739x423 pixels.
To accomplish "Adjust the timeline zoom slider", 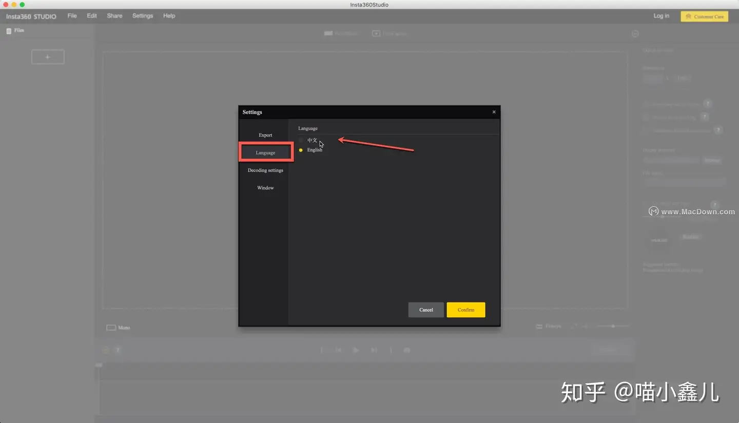I will (613, 326).
